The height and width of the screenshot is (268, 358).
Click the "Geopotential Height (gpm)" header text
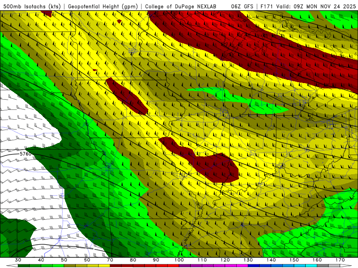click(103, 7)
